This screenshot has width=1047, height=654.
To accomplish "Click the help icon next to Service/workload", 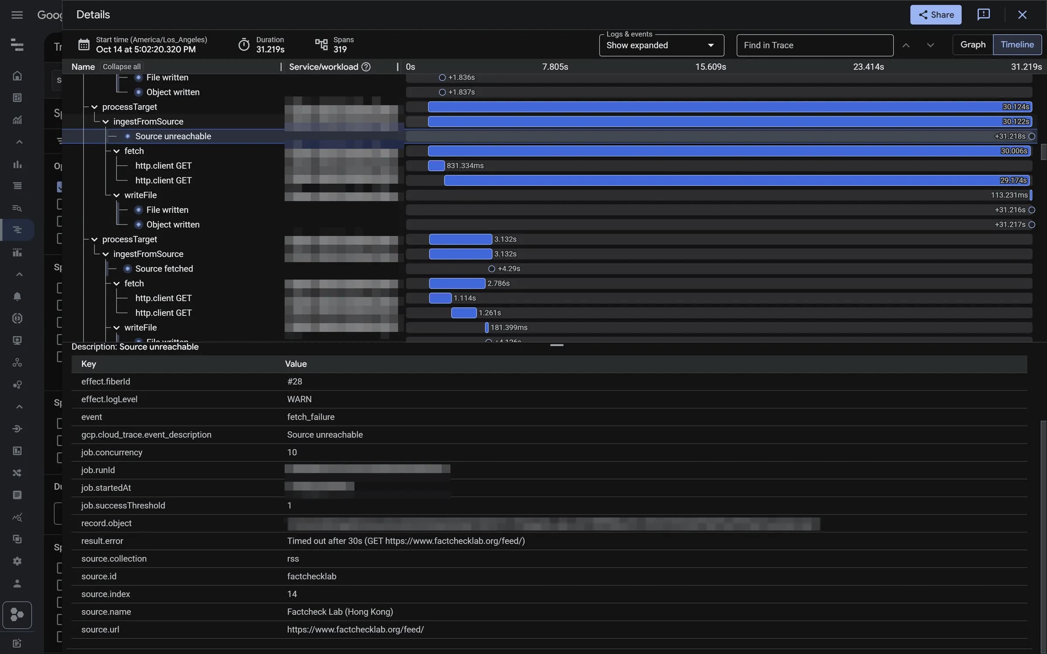I will 366,67.
